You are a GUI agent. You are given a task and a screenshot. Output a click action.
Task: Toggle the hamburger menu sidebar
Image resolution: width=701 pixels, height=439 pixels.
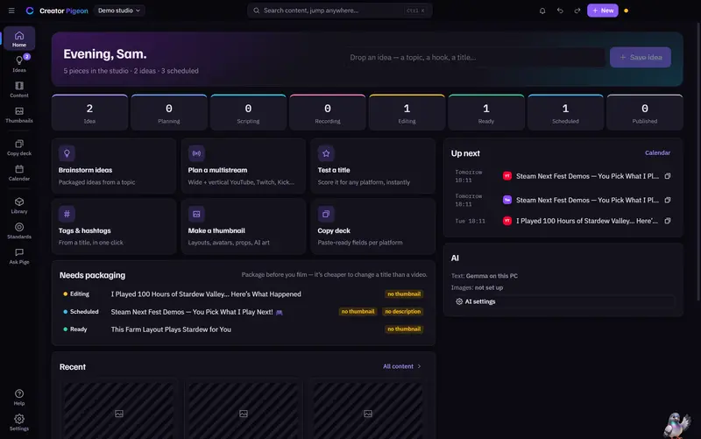[11, 11]
